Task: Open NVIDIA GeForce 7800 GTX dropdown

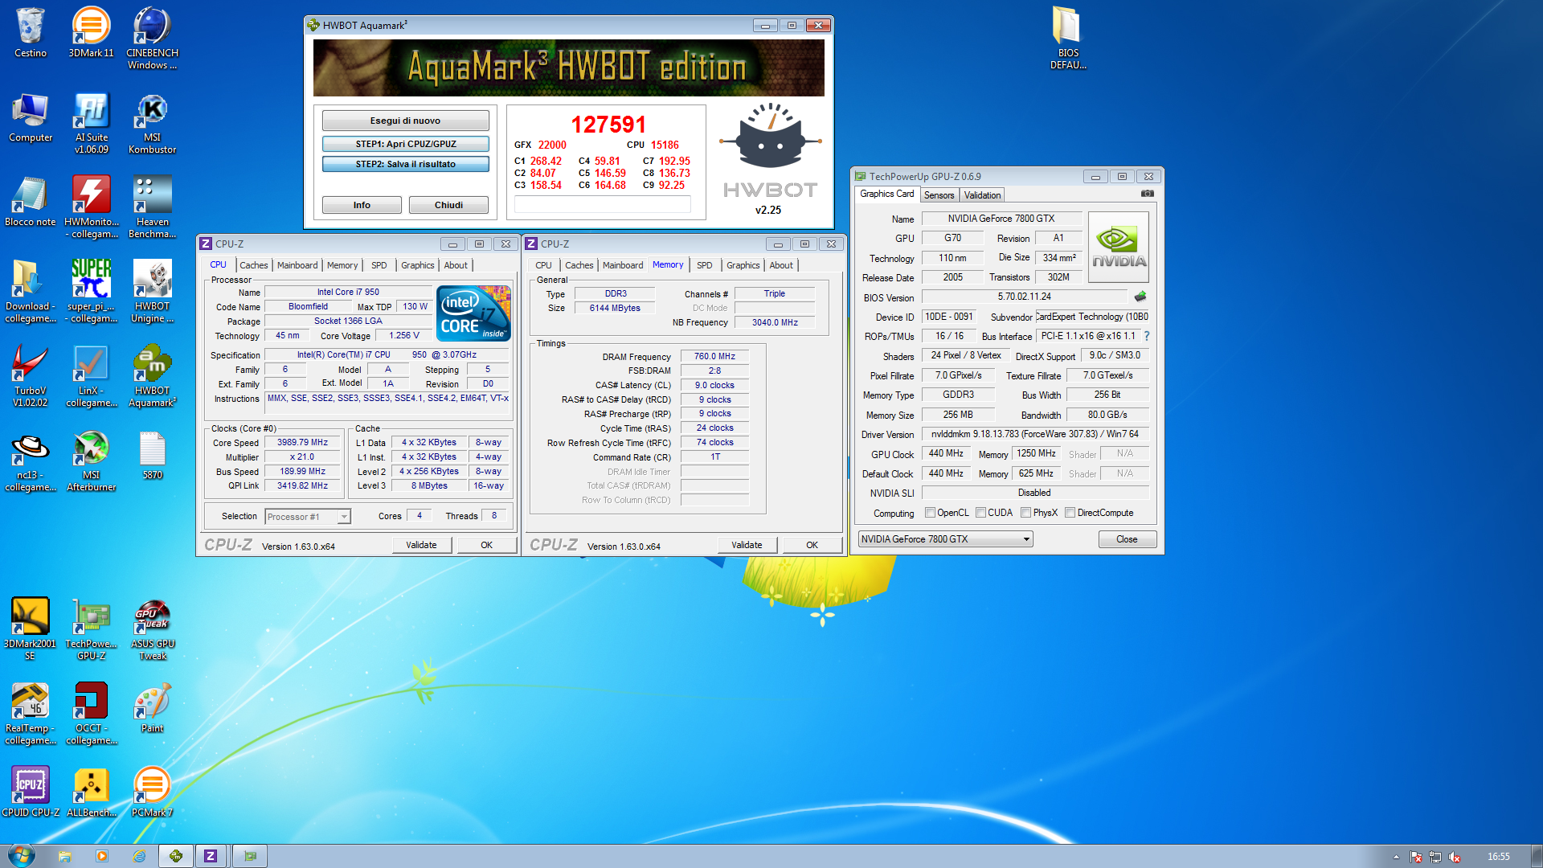Action: pyautogui.click(x=945, y=539)
